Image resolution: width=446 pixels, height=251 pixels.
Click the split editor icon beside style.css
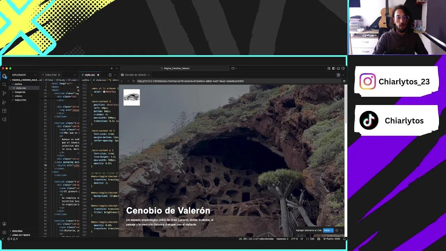click(110, 75)
